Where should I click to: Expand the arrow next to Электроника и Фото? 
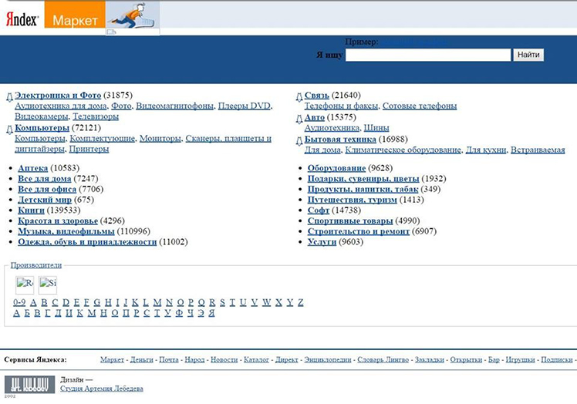(9, 97)
